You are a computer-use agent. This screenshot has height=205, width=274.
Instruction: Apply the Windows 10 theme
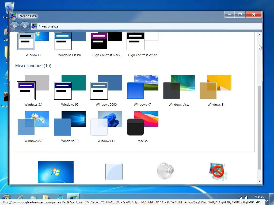click(x=70, y=127)
